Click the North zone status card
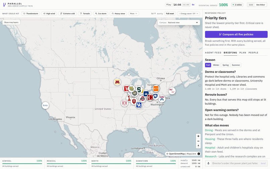 click(111, 163)
